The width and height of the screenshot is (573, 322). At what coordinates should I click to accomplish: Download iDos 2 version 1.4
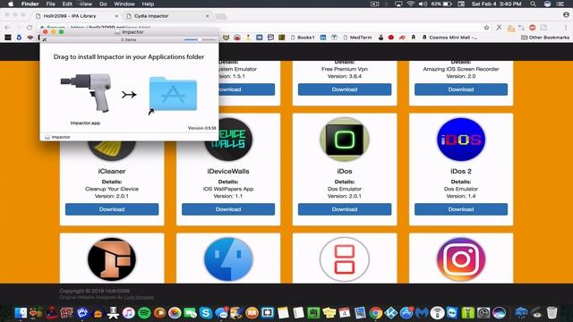tap(461, 209)
